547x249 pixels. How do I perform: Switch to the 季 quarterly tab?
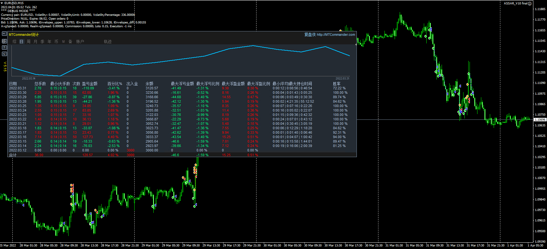point(43,41)
